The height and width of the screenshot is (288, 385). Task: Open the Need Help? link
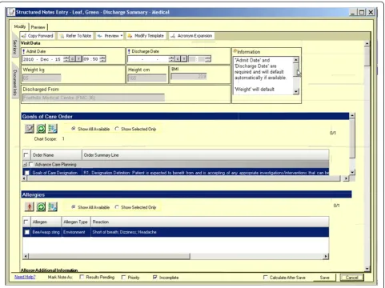(25, 277)
